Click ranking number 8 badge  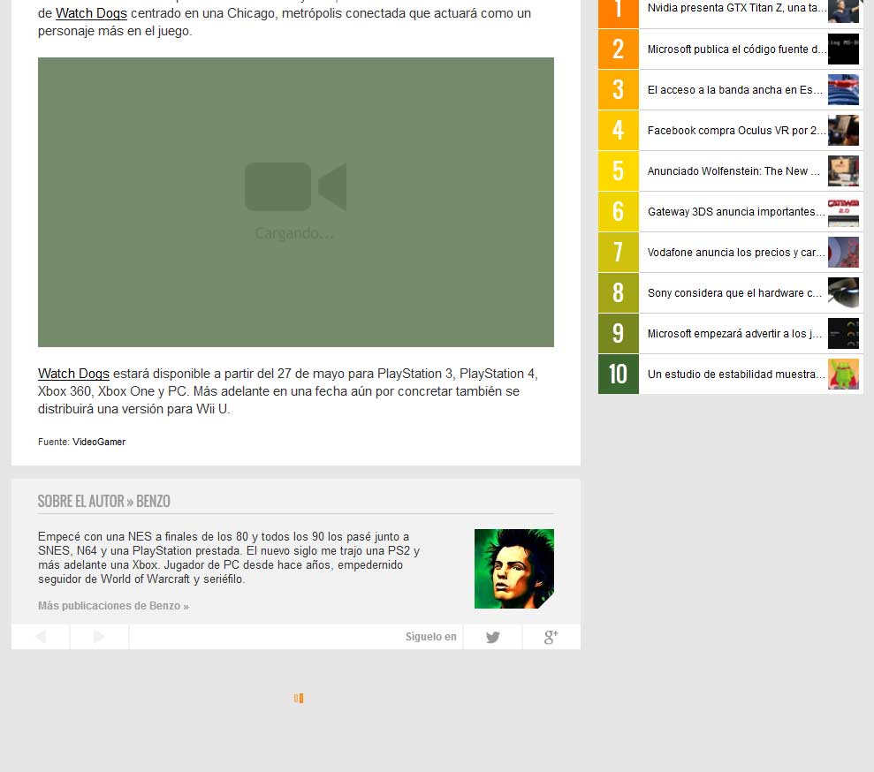tap(618, 293)
